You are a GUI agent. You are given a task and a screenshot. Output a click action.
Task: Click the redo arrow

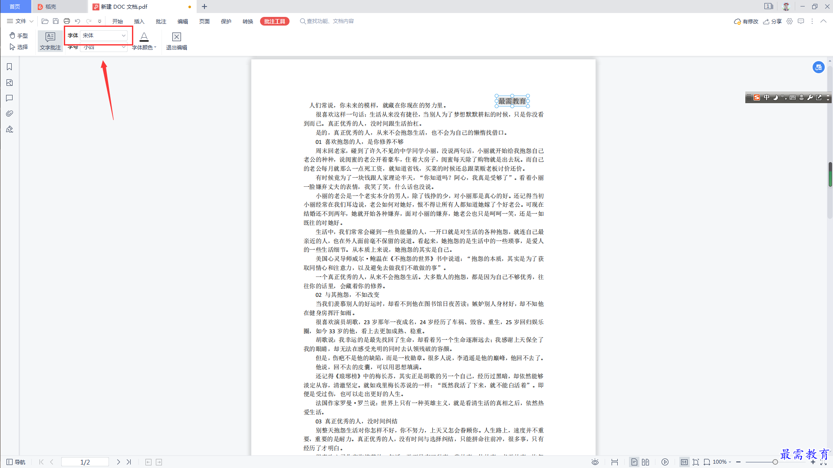tap(89, 21)
